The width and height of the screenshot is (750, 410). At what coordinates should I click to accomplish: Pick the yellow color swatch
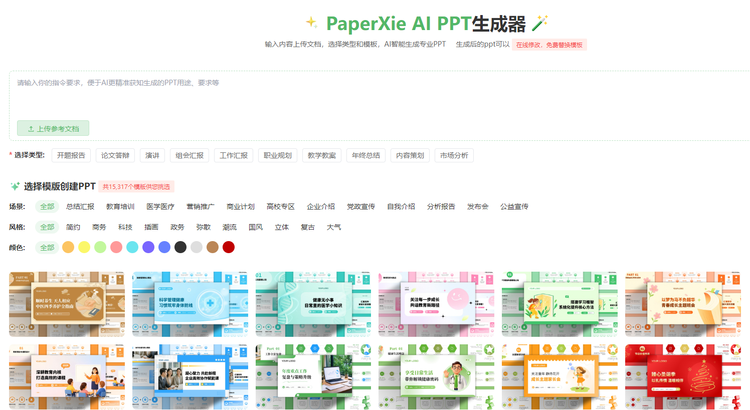(84, 247)
